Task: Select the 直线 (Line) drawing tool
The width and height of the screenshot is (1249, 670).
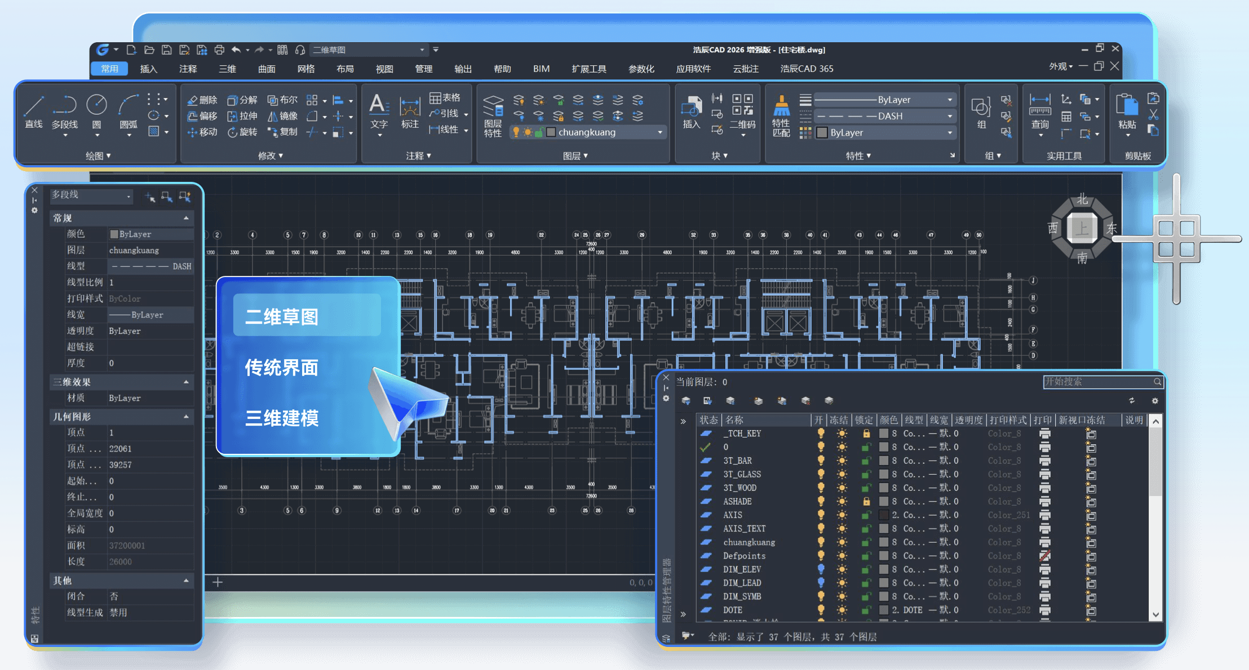Action: pyautogui.click(x=34, y=111)
